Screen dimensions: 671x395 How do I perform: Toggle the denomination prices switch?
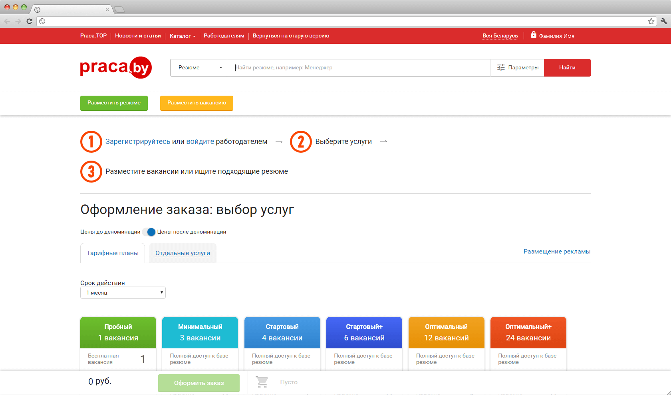(x=149, y=232)
